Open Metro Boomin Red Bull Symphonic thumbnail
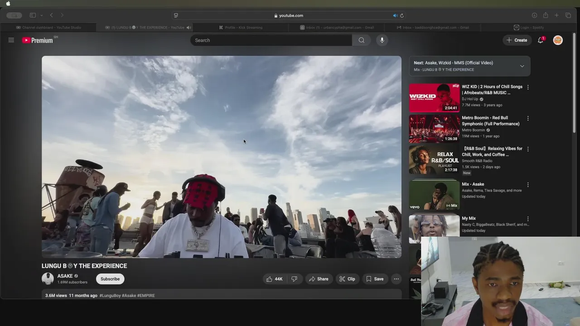 (x=434, y=129)
